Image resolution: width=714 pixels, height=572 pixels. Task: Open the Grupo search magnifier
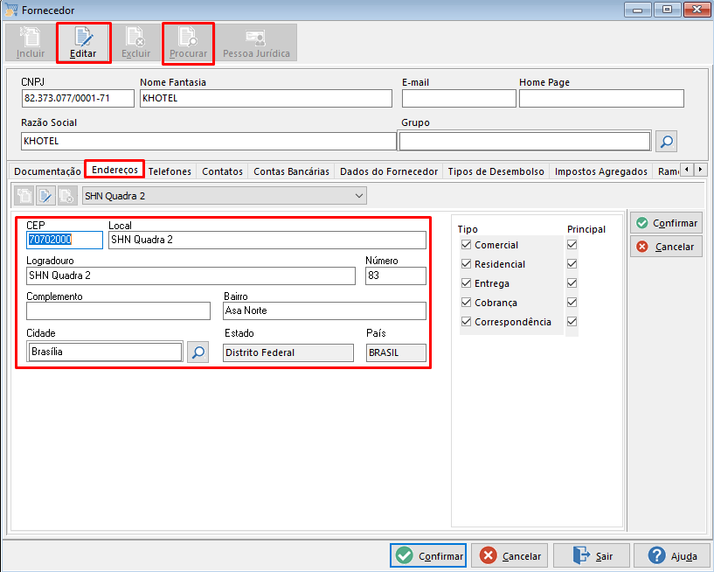point(666,142)
